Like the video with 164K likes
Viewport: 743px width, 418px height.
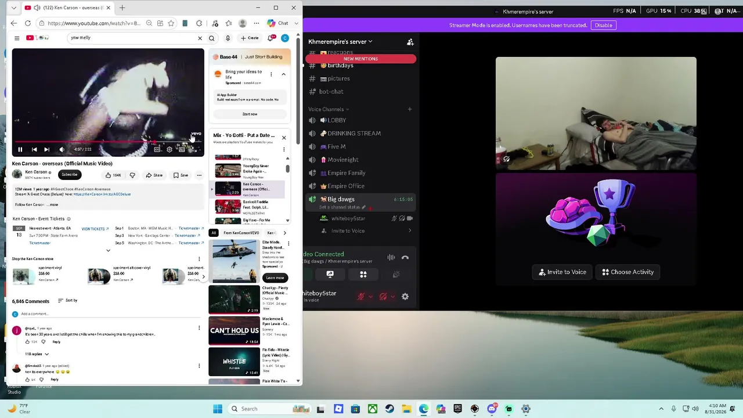pyautogui.click(x=114, y=175)
